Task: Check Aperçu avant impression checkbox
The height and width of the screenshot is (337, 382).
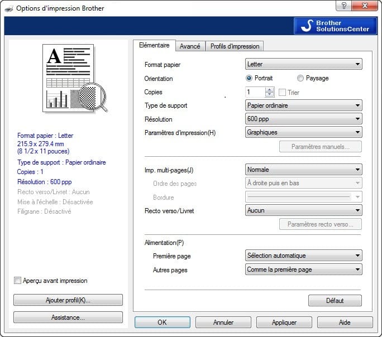Action: [x=17, y=281]
